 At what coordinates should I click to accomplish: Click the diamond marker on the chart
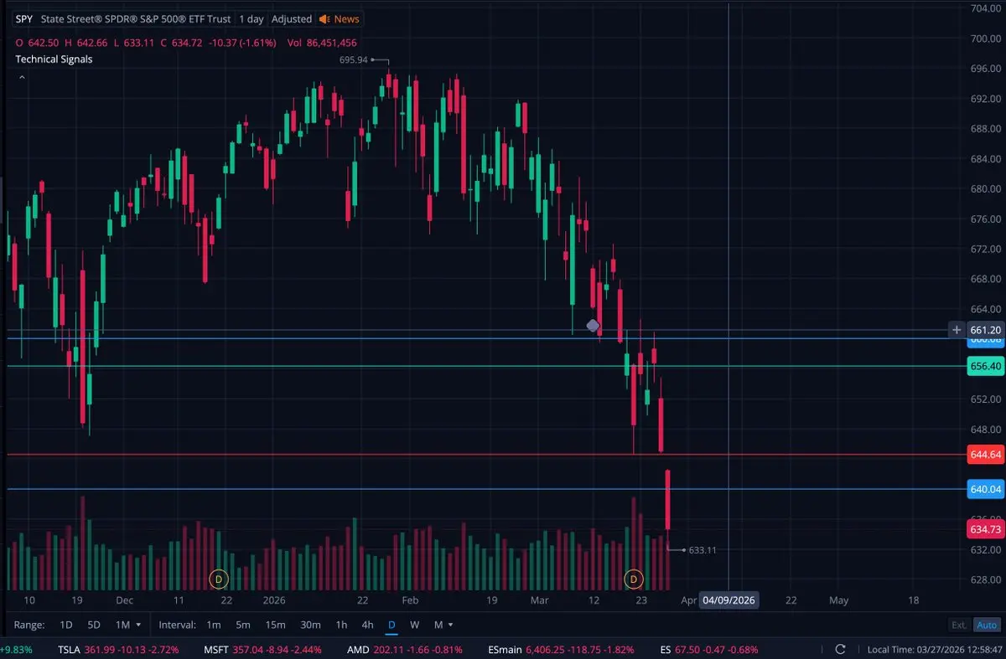point(593,325)
